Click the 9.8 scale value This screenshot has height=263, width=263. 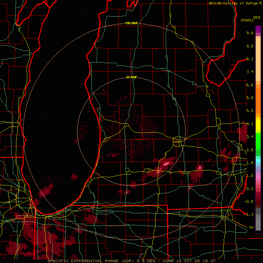click(x=250, y=33)
